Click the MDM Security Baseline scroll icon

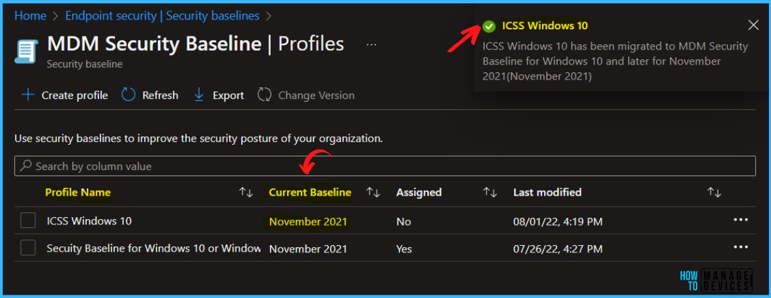coord(26,52)
